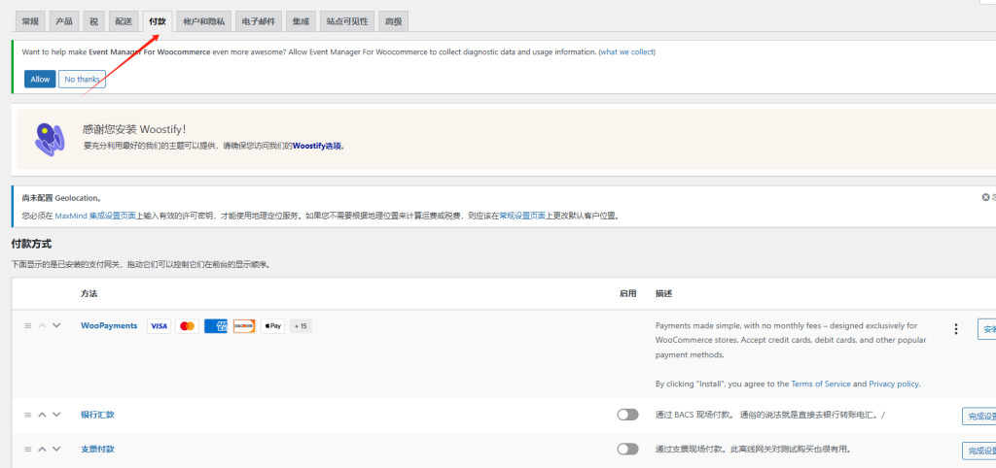Move 支票付款 up with the arrow
The width and height of the screenshot is (996, 468).
pos(42,449)
